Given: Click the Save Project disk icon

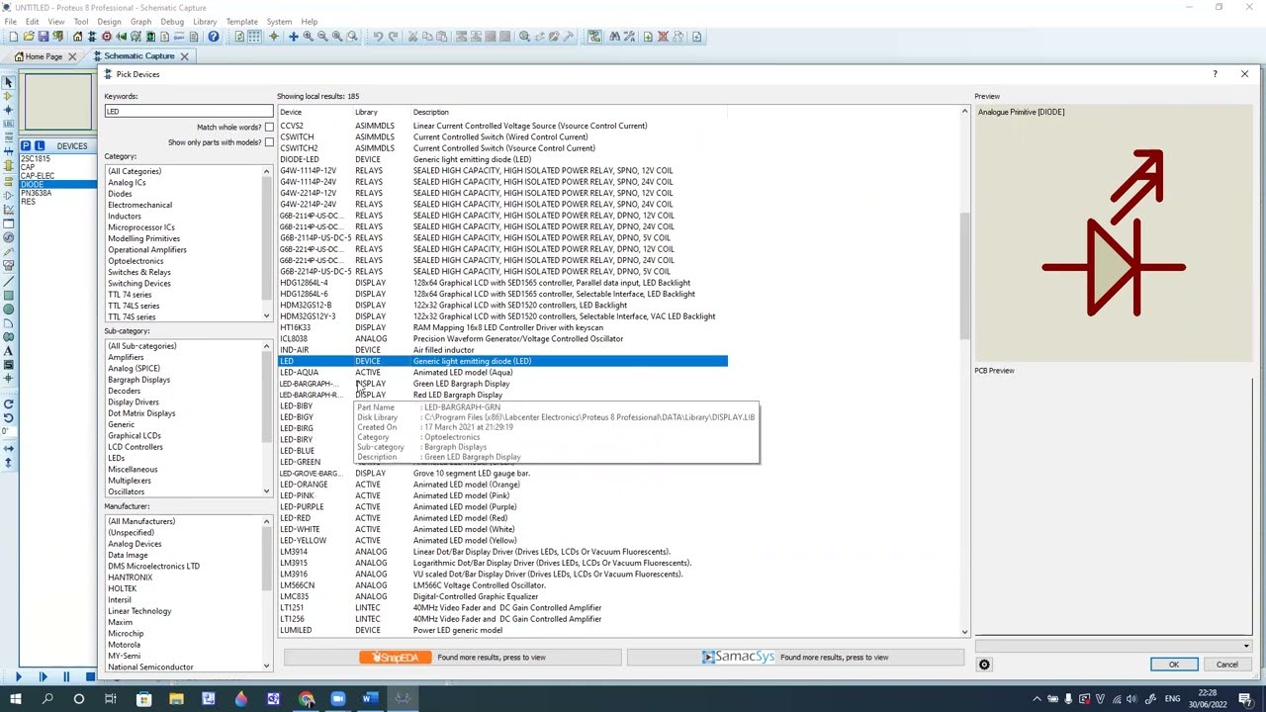Looking at the screenshot, I should click(x=43, y=37).
